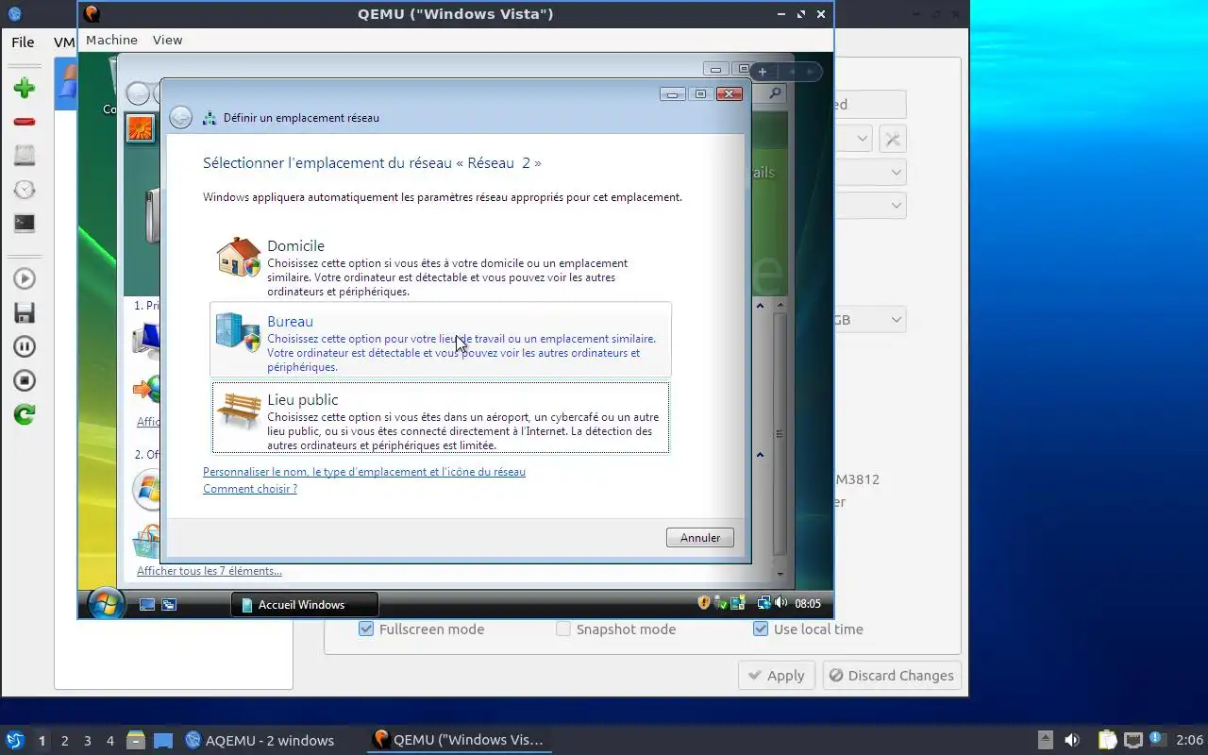Click the host clock showing 2:06

click(1190, 741)
